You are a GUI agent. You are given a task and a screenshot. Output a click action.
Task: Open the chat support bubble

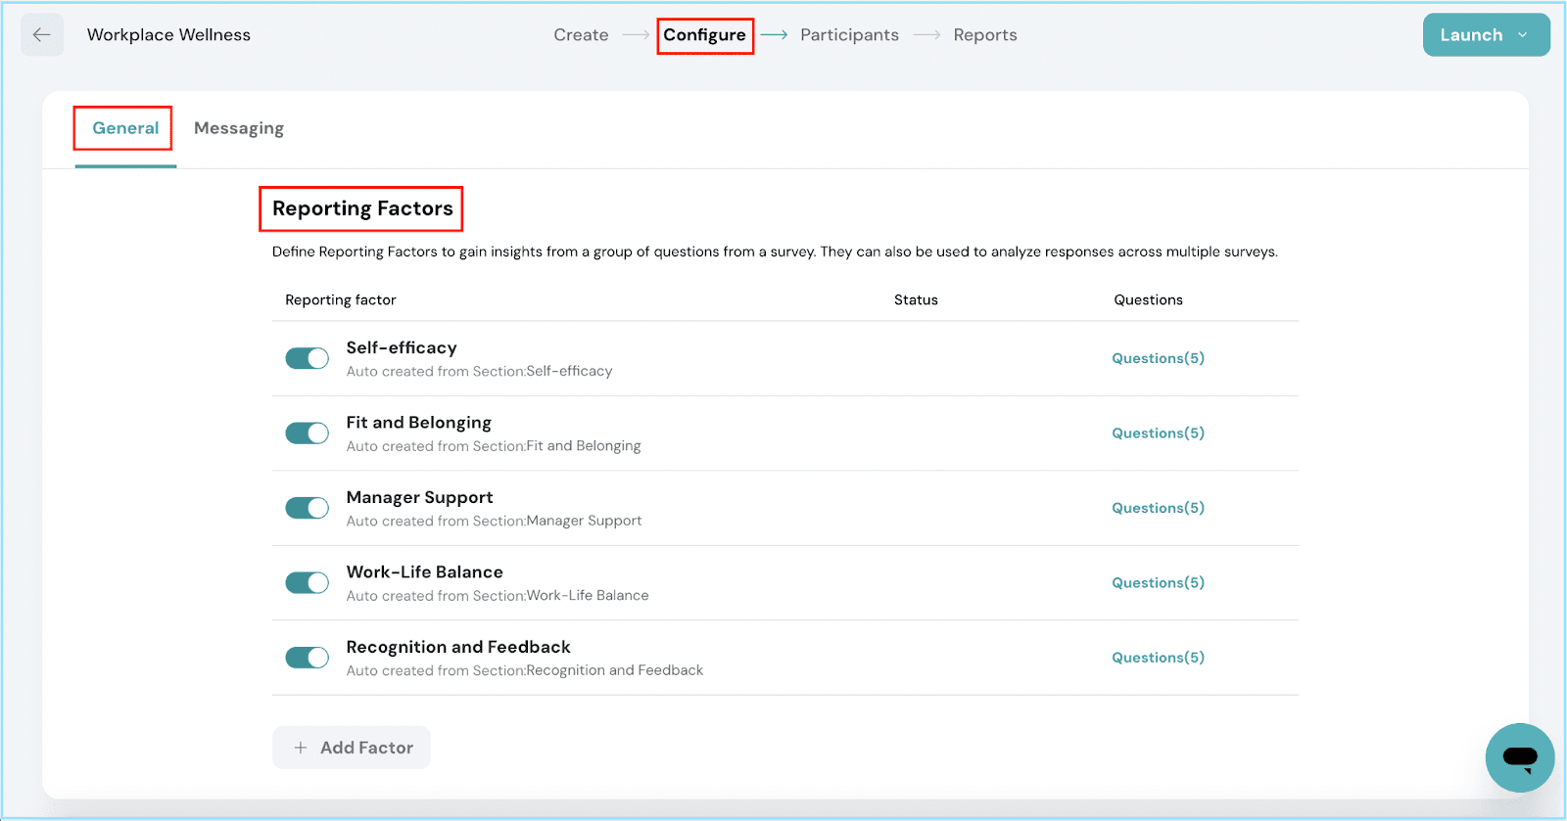(1520, 757)
